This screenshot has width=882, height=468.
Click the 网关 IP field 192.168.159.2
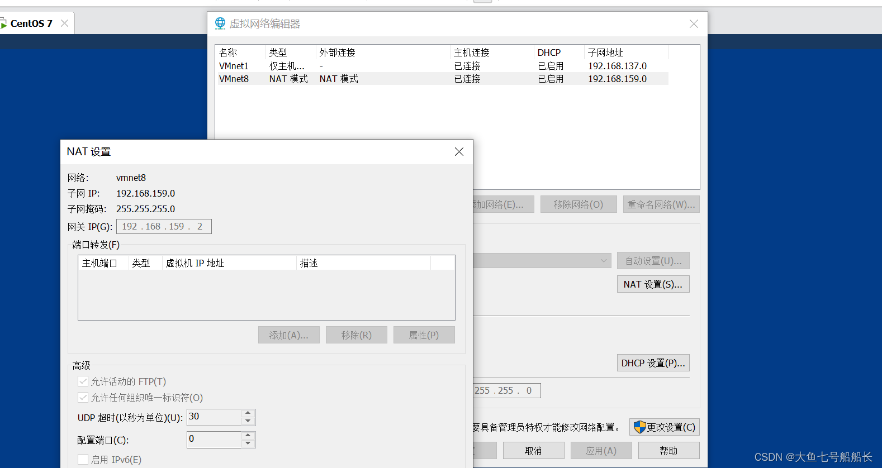coord(164,227)
